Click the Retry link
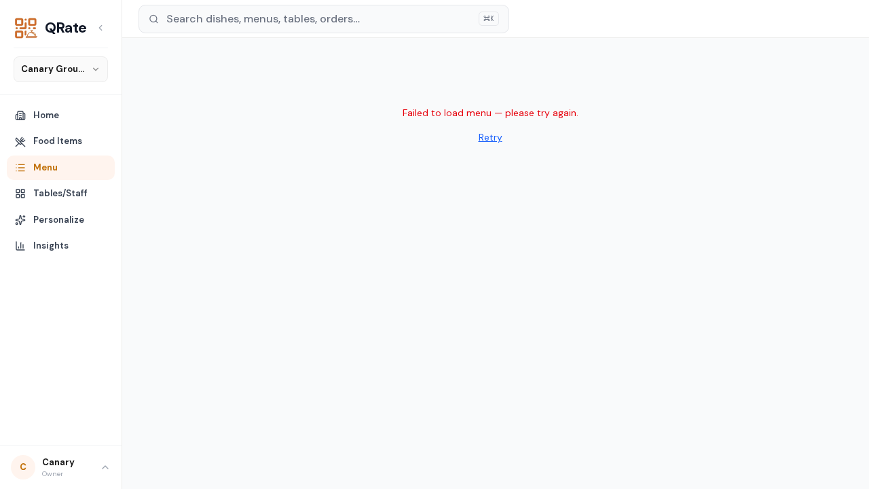The image size is (869, 489). (x=490, y=137)
